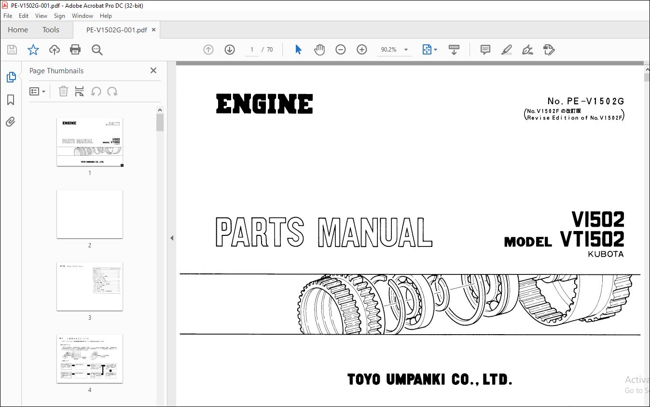Open the Edit menu
Viewport: 650px width, 407px height.
click(x=24, y=16)
